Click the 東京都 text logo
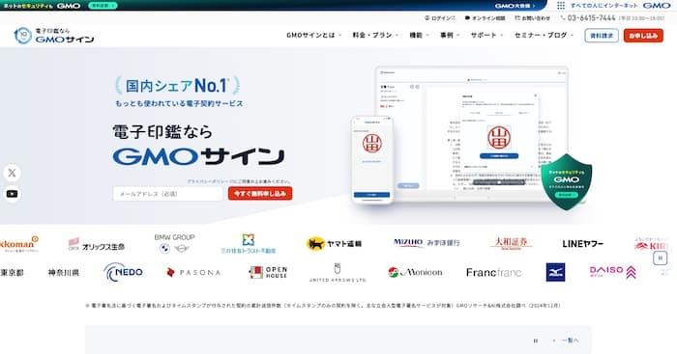 click(x=12, y=273)
